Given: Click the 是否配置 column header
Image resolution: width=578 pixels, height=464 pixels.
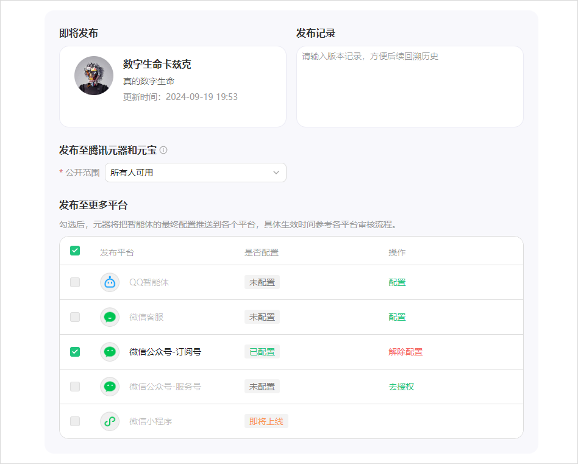Looking at the screenshot, I should [x=262, y=252].
